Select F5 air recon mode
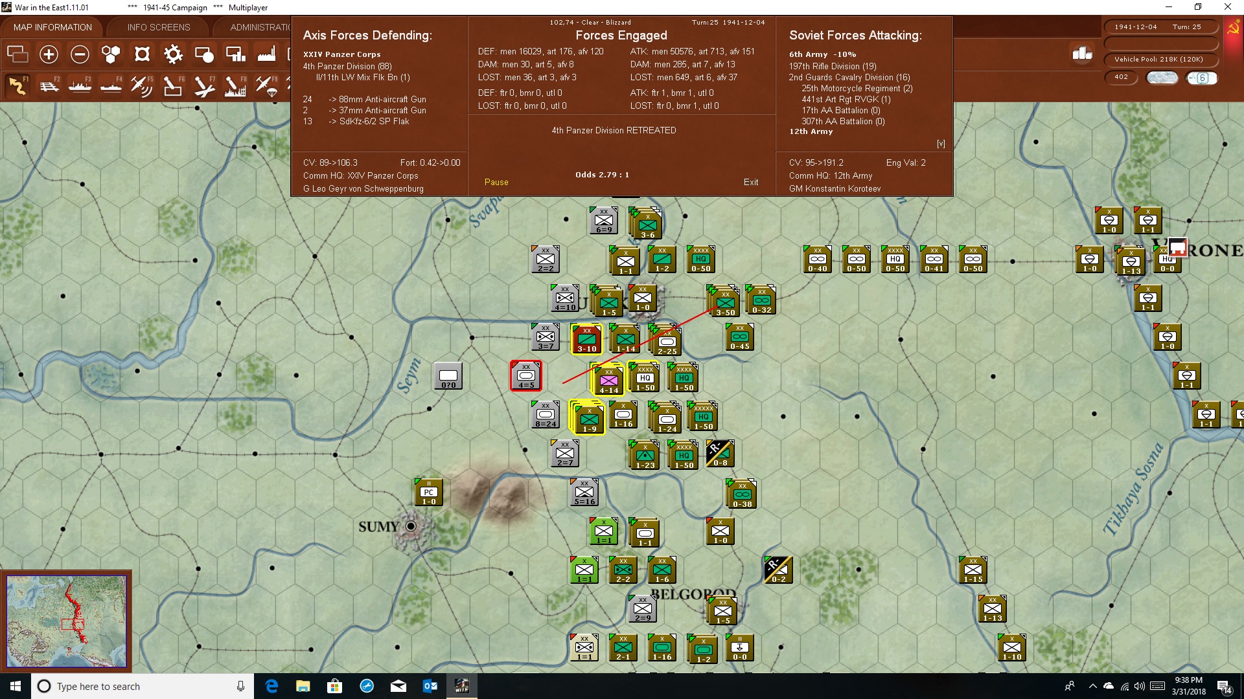This screenshot has width=1244, height=699. [142, 85]
